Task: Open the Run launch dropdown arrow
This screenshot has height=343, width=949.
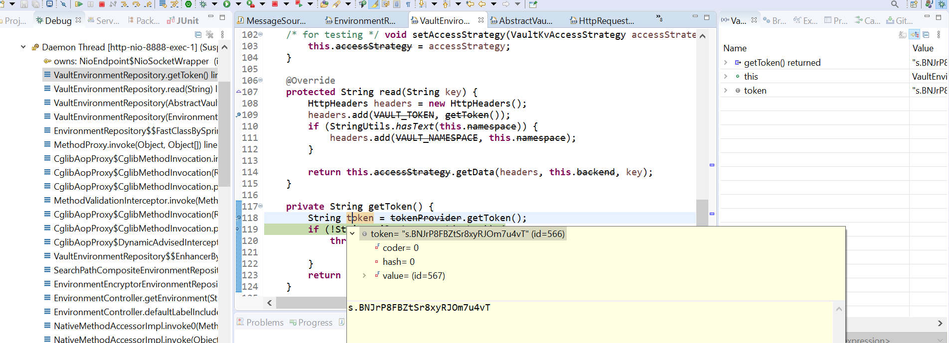Action: [x=238, y=4]
